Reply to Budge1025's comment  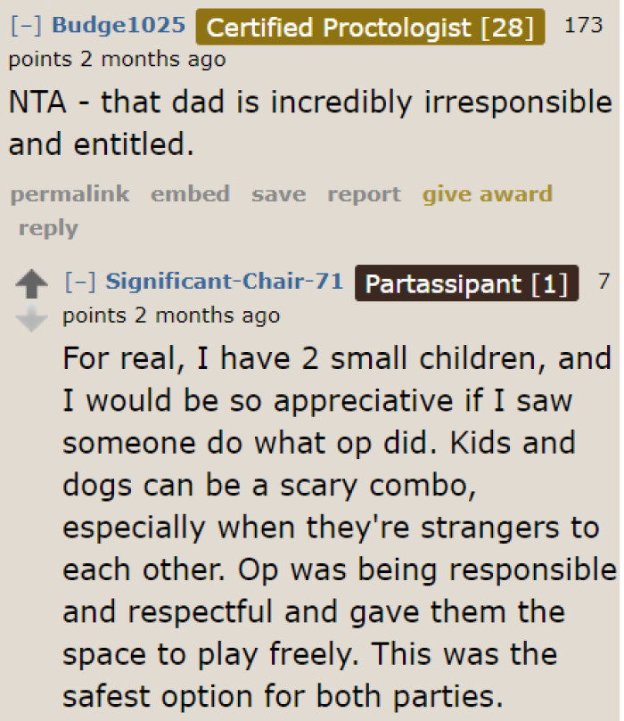pos(48,227)
